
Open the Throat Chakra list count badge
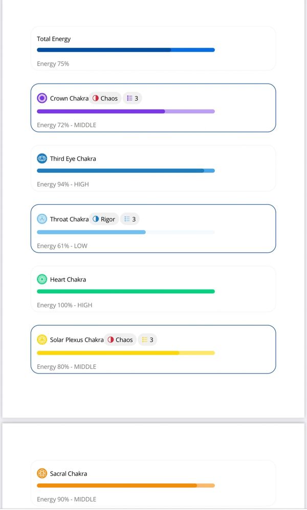130,219
